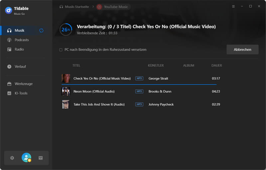Image resolution: width=266 pixels, height=170 pixels.
Task: Click the Abbrechen button
Action: click(242, 50)
